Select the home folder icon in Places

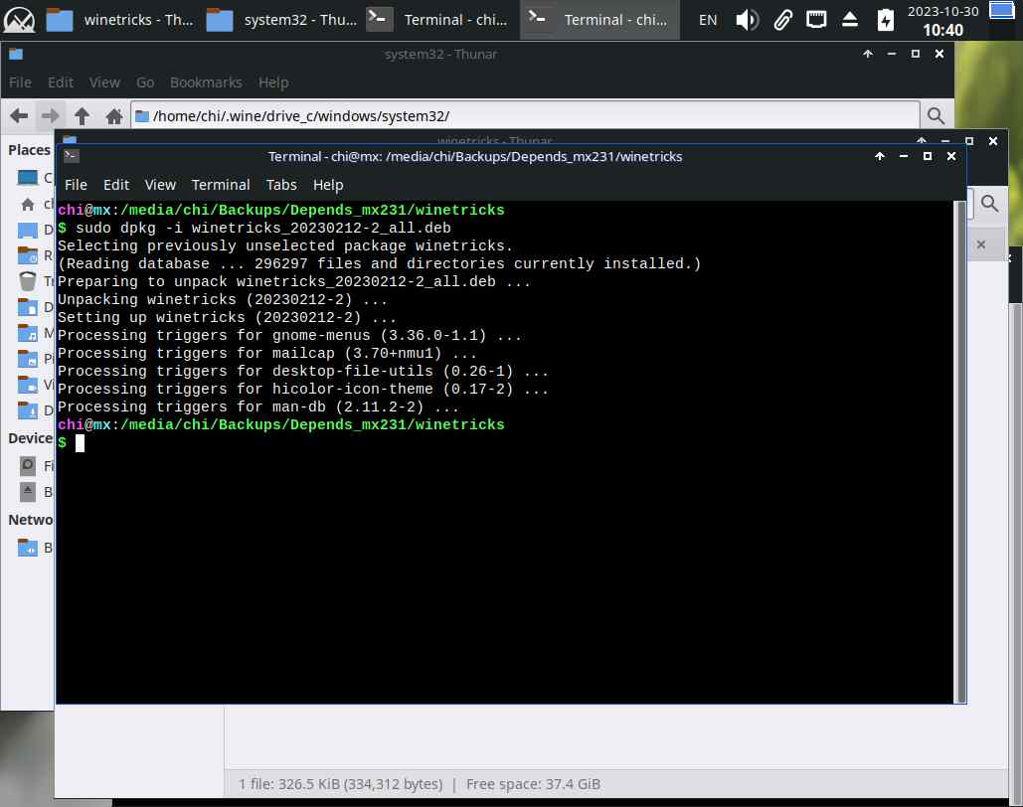coord(28,204)
